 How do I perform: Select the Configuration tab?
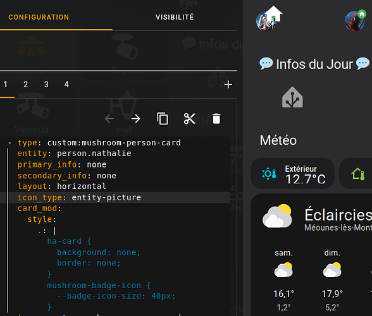pyautogui.click(x=39, y=17)
